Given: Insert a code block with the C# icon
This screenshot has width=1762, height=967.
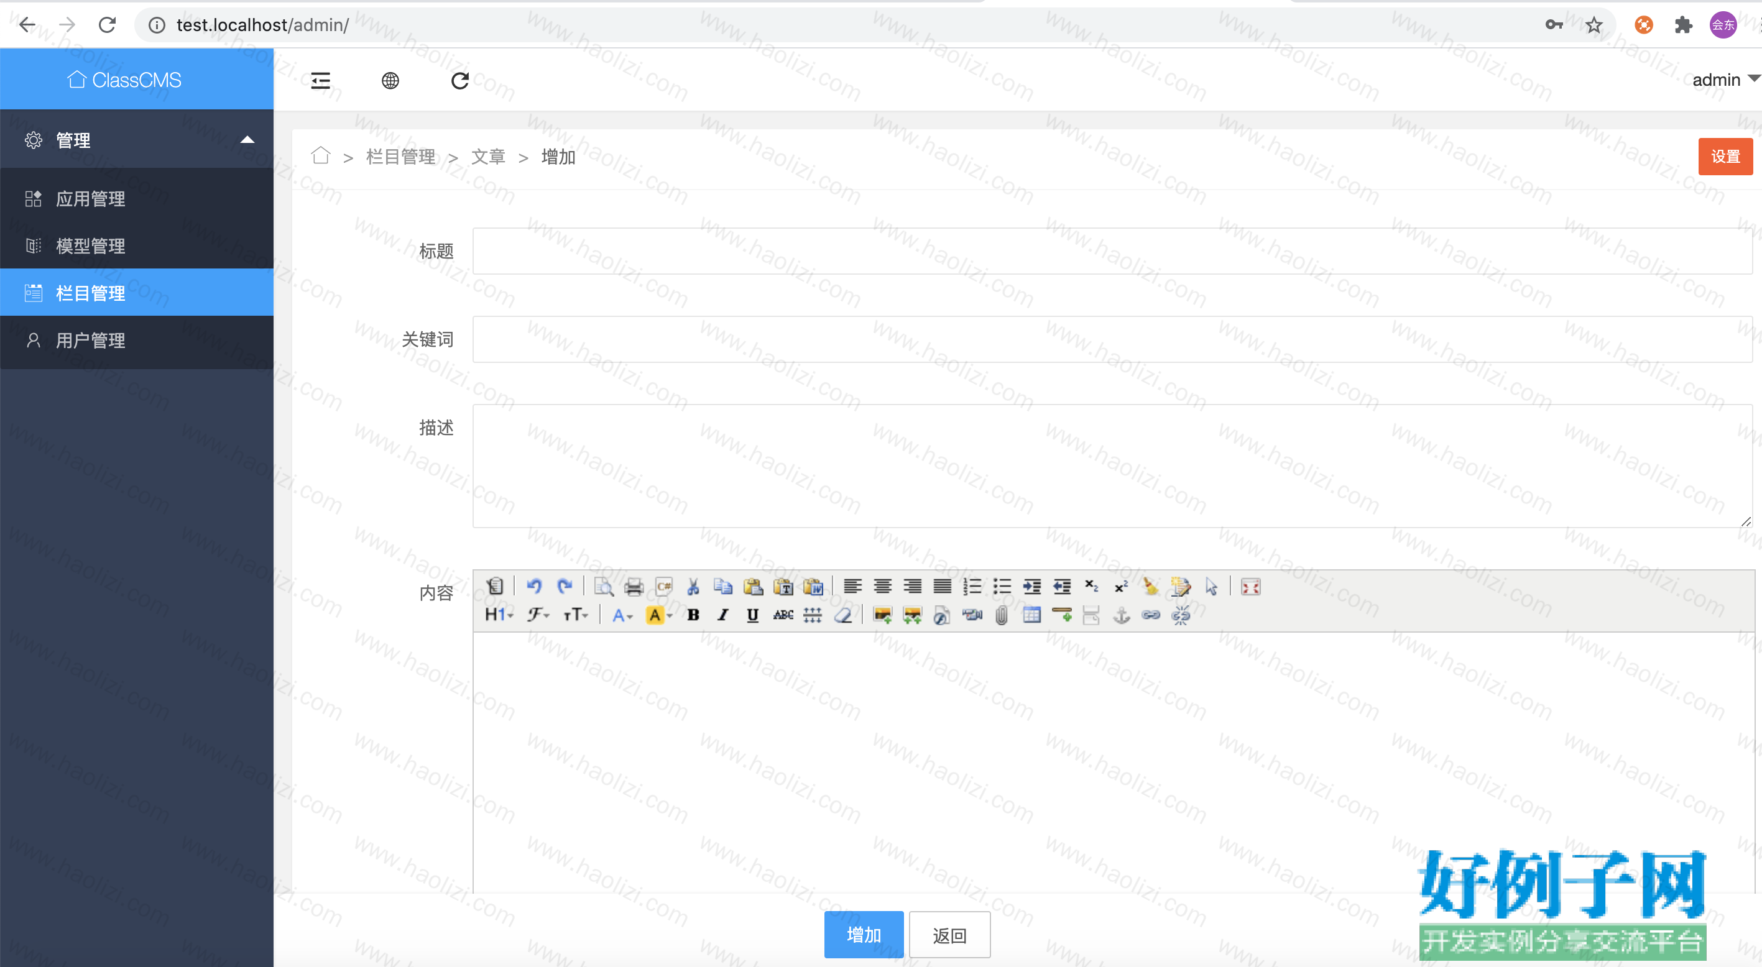Looking at the screenshot, I should click(x=663, y=586).
